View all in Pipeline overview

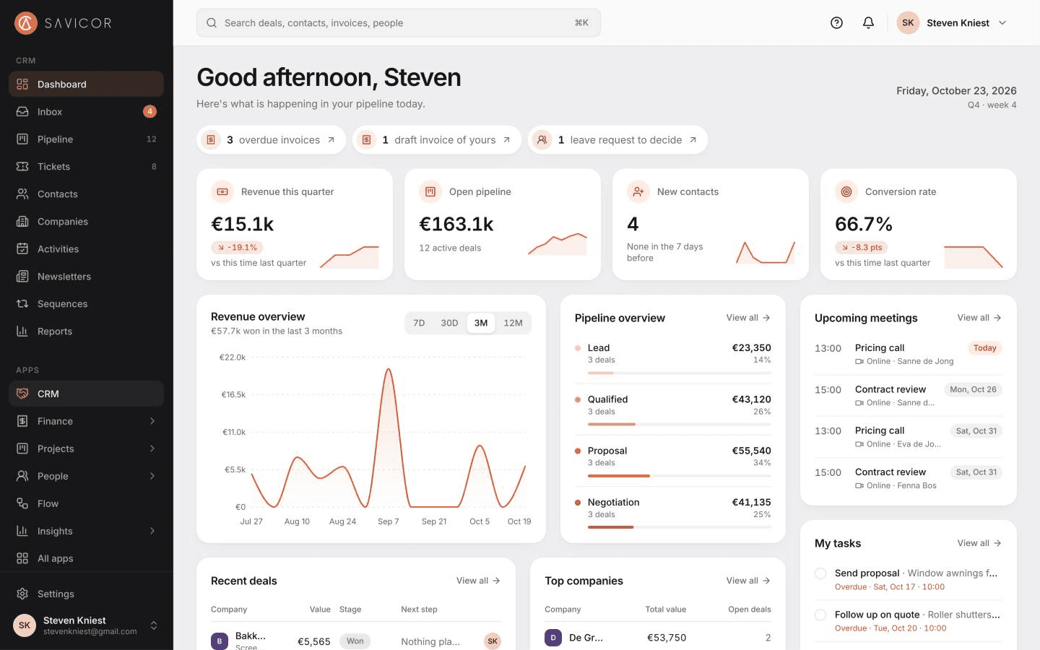pos(748,318)
